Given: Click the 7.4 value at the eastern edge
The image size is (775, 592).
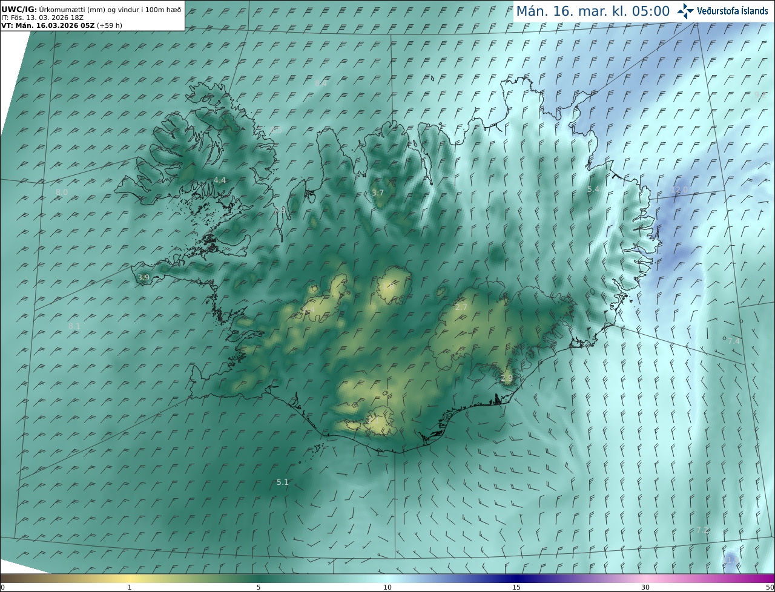Looking at the screenshot, I should (734, 341).
